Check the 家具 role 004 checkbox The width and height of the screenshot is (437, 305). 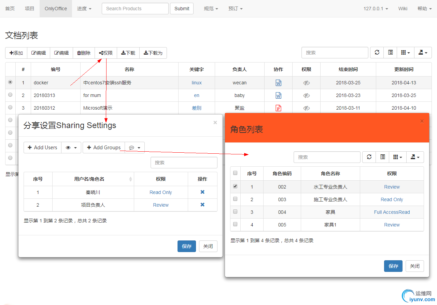(x=235, y=211)
